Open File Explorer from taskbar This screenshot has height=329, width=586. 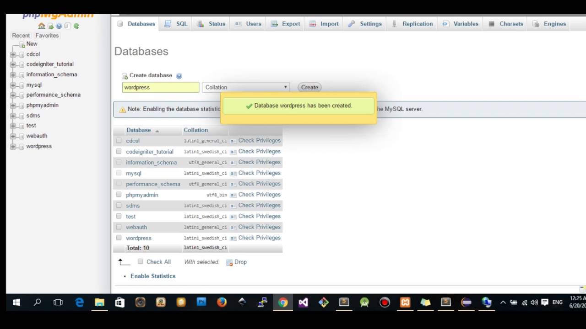[99, 302]
